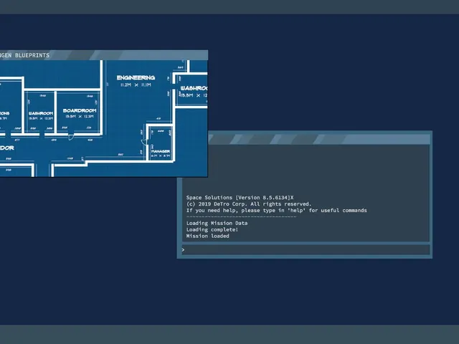Screen dimensions: 459x344
Task: Click the terminal window striped title bar
Action: click(x=318, y=139)
